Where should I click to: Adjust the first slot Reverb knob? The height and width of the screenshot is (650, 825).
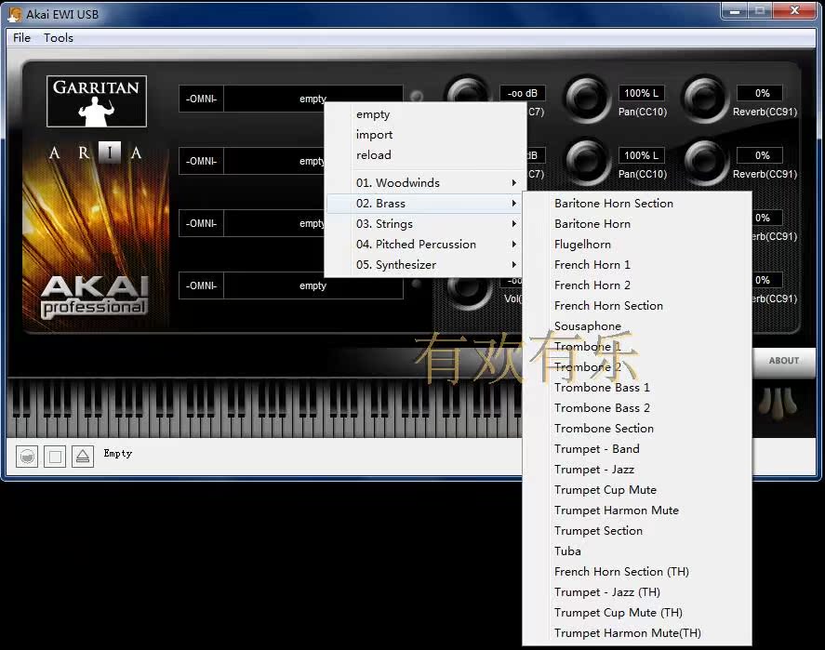click(704, 99)
